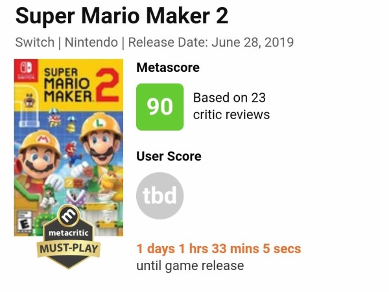This screenshot has height=292, width=389.
Task: Click the "until game release" text
Action: tap(190, 265)
